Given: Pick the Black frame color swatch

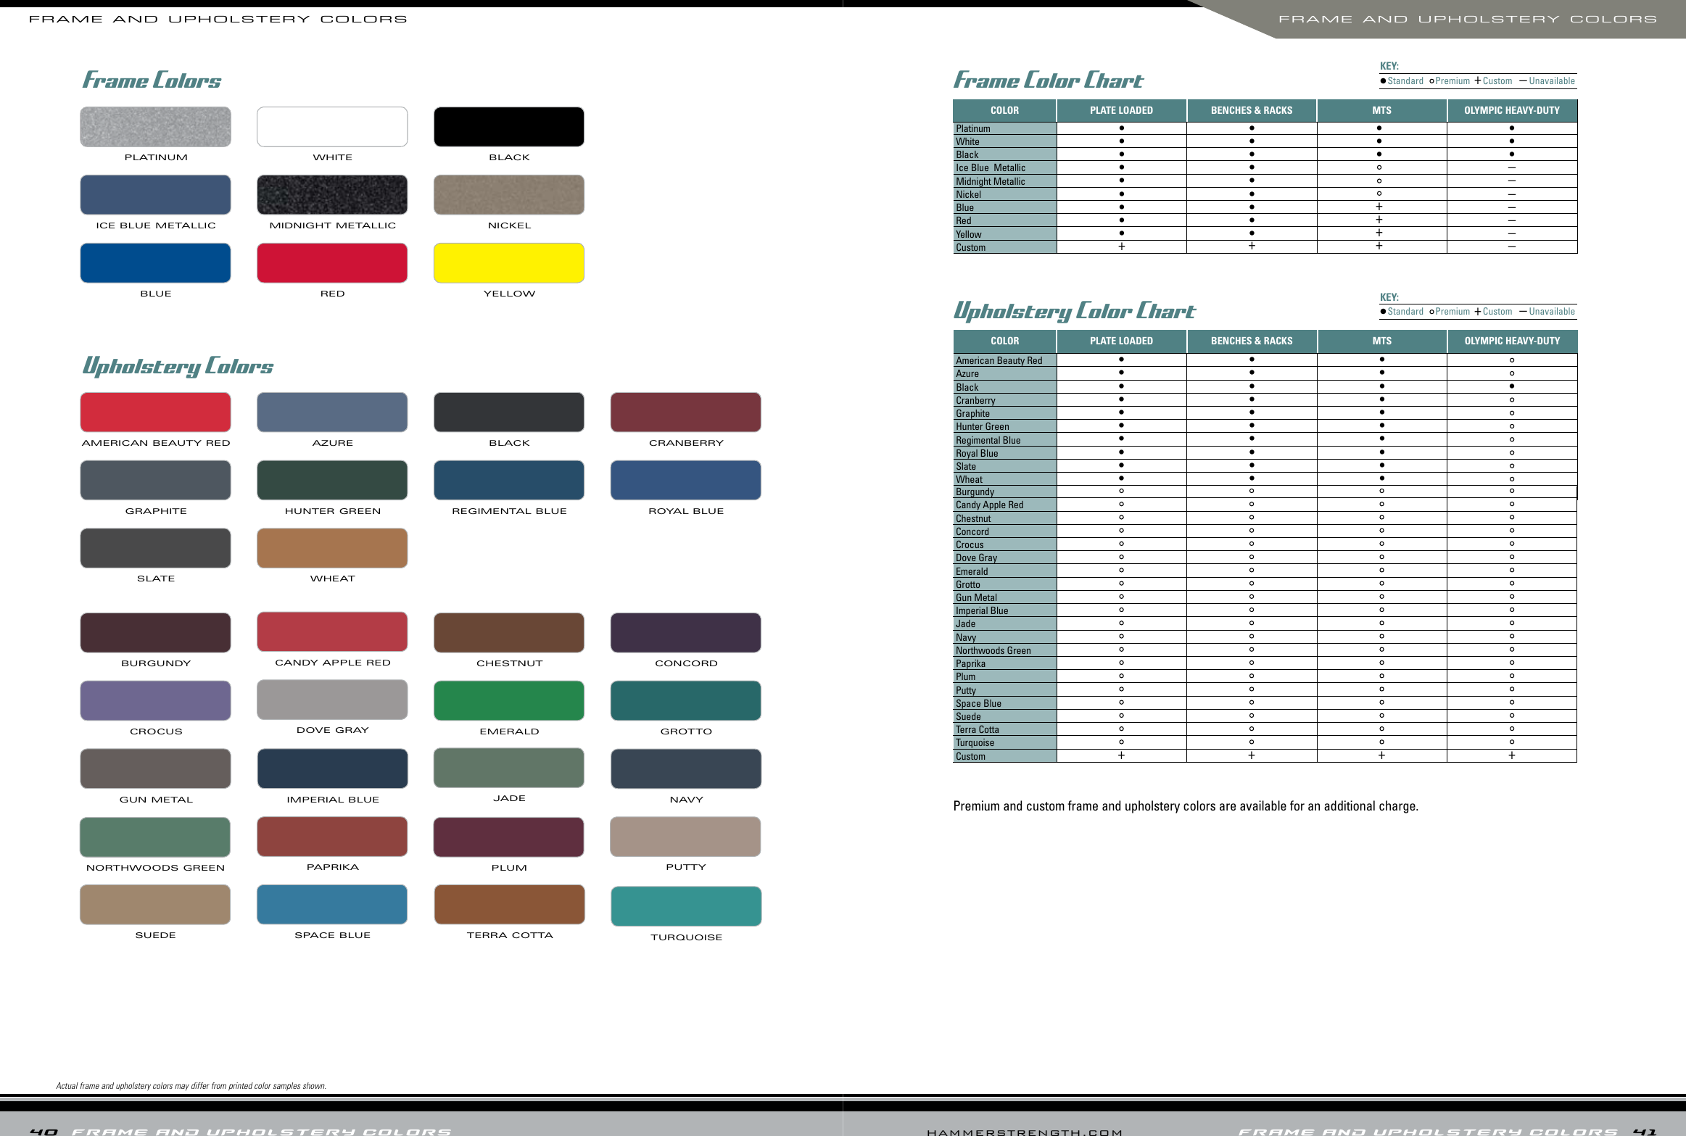Looking at the screenshot, I should pyautogui.click(x=509, y=127).
